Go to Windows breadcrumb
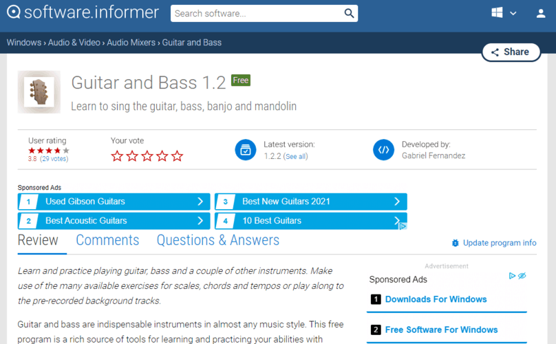Image resolution: width=556 pixels, height=344 pixels. [24, 43]
